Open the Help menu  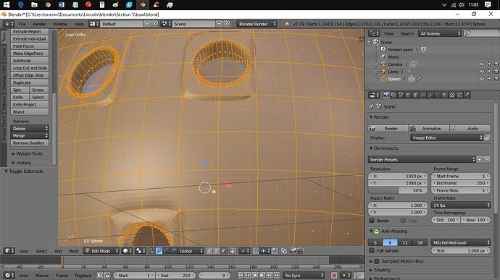click(79, 24)
